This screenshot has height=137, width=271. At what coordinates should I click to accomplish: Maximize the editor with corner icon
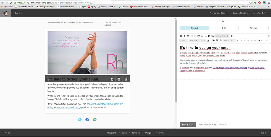coord(269,36)
